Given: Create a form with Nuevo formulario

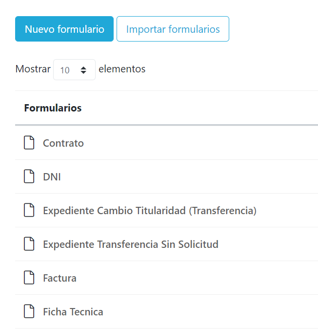Looking at the screenshot, I should [64, 29].
